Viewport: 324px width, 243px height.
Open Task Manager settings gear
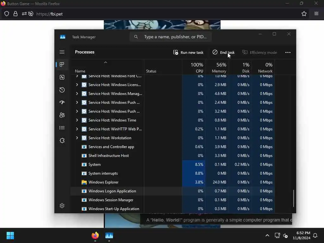click(x=62, y=206)
